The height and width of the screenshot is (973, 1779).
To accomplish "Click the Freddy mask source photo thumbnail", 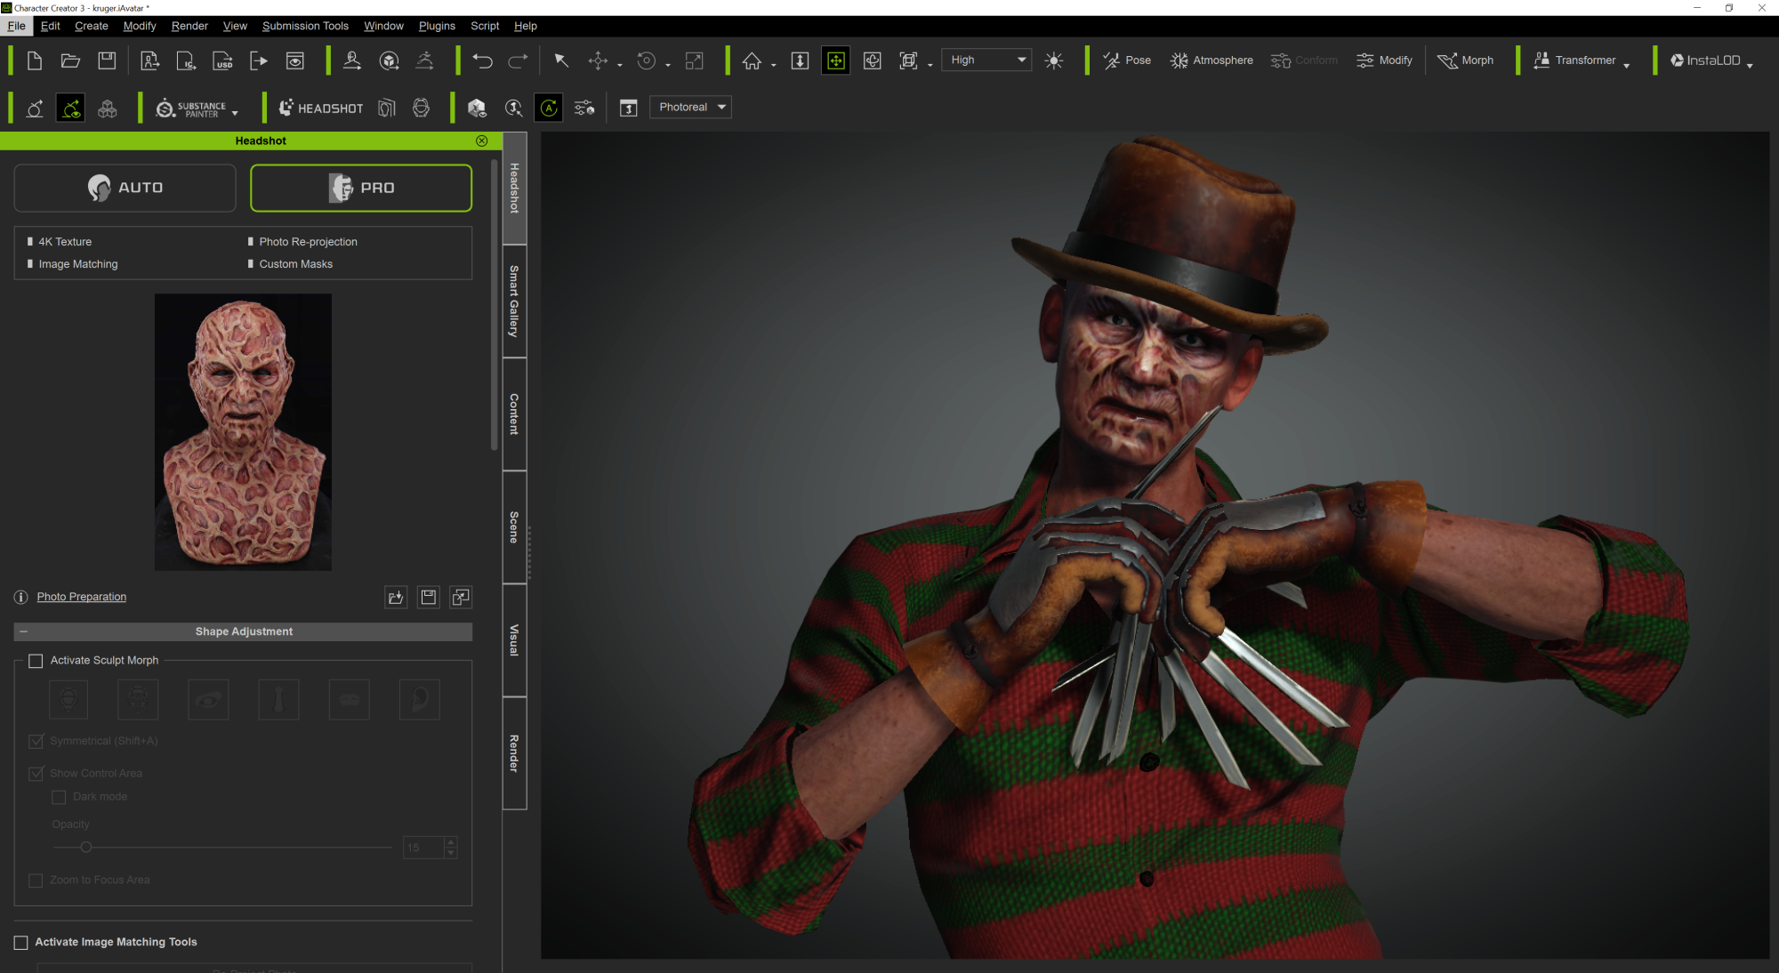I will coord(243,432).
